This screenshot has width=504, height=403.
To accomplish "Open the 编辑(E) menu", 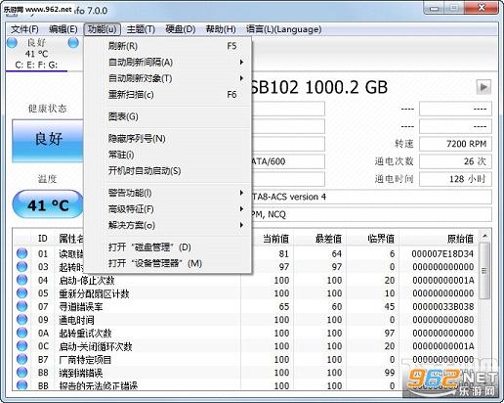I will (63, 29).
